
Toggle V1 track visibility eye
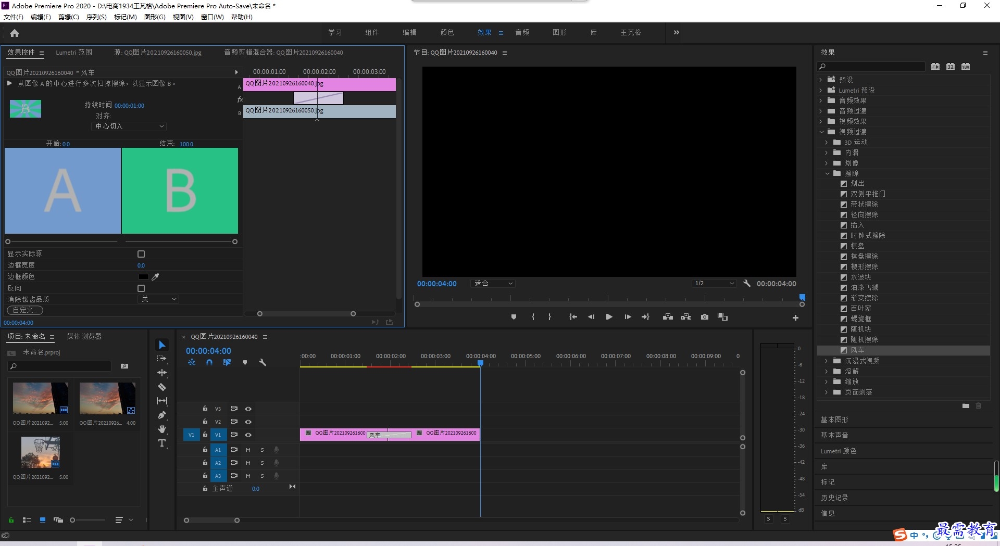pyautogui.click(x=248, y=435)
